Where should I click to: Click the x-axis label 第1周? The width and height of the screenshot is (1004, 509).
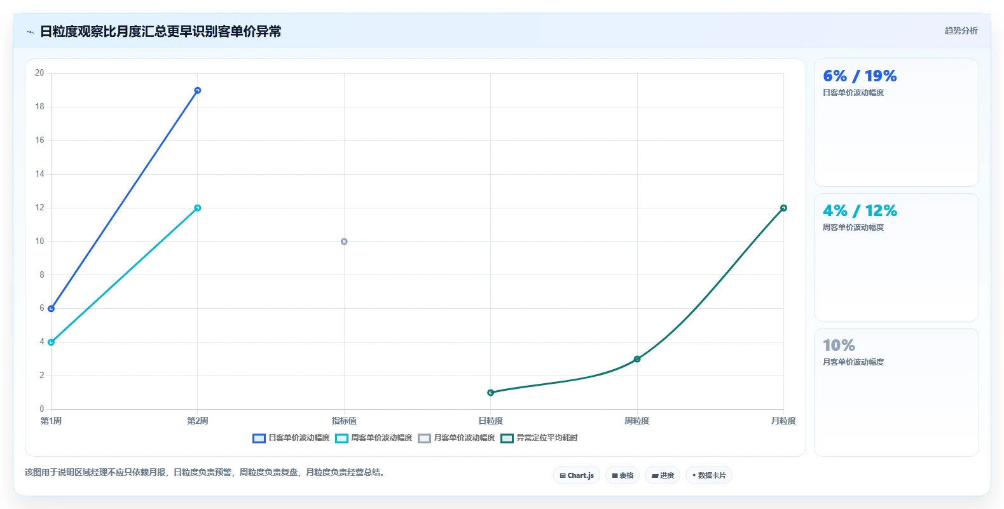52,421
